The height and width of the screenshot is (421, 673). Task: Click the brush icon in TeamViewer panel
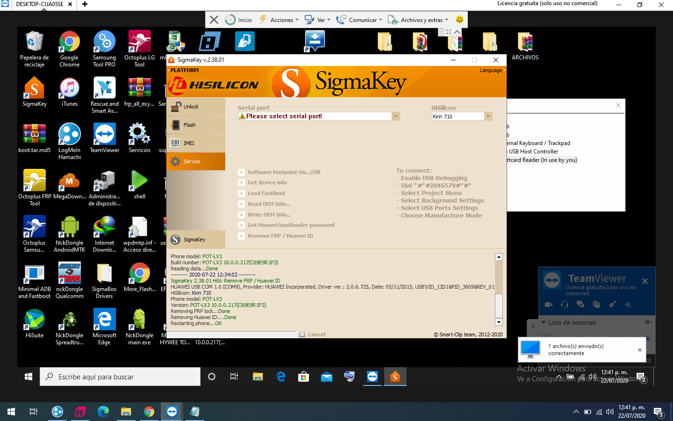point(612,305)
